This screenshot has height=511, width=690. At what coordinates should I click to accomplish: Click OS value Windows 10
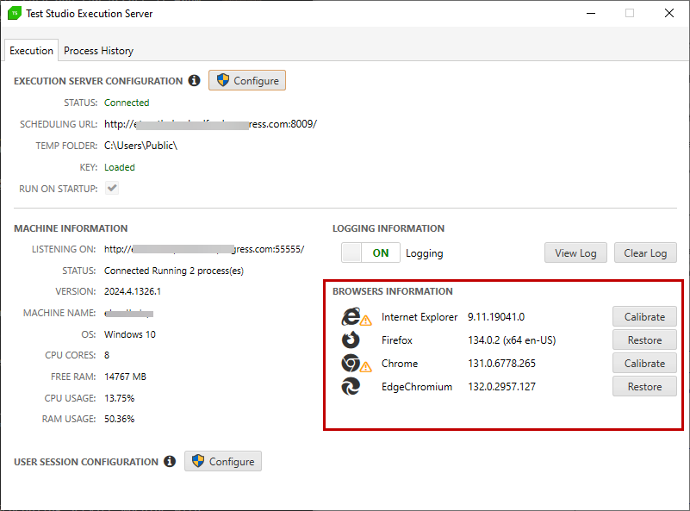130,334
